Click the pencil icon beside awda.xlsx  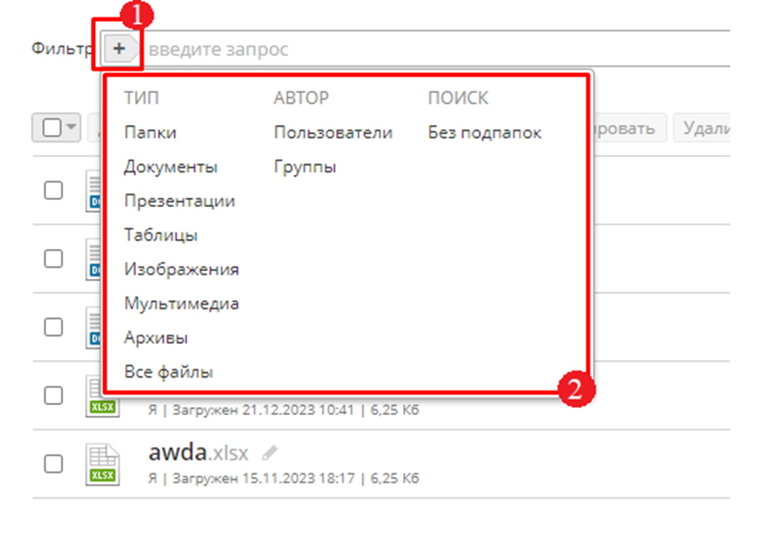point(269,452)
